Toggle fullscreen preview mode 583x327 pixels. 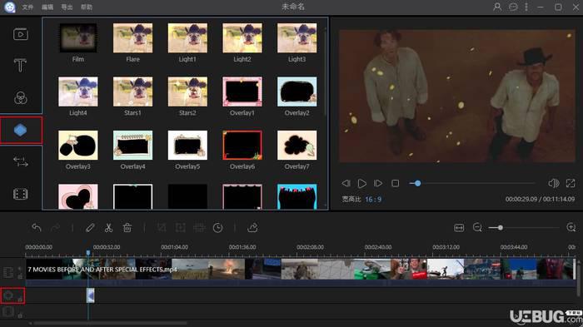[x=571, y=183]
